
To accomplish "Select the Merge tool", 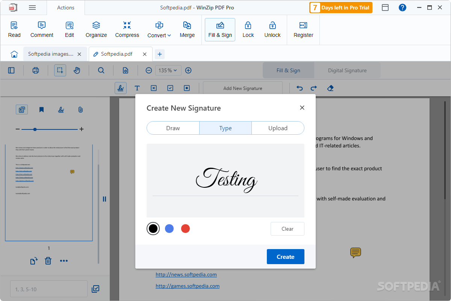I will (187, 30).
